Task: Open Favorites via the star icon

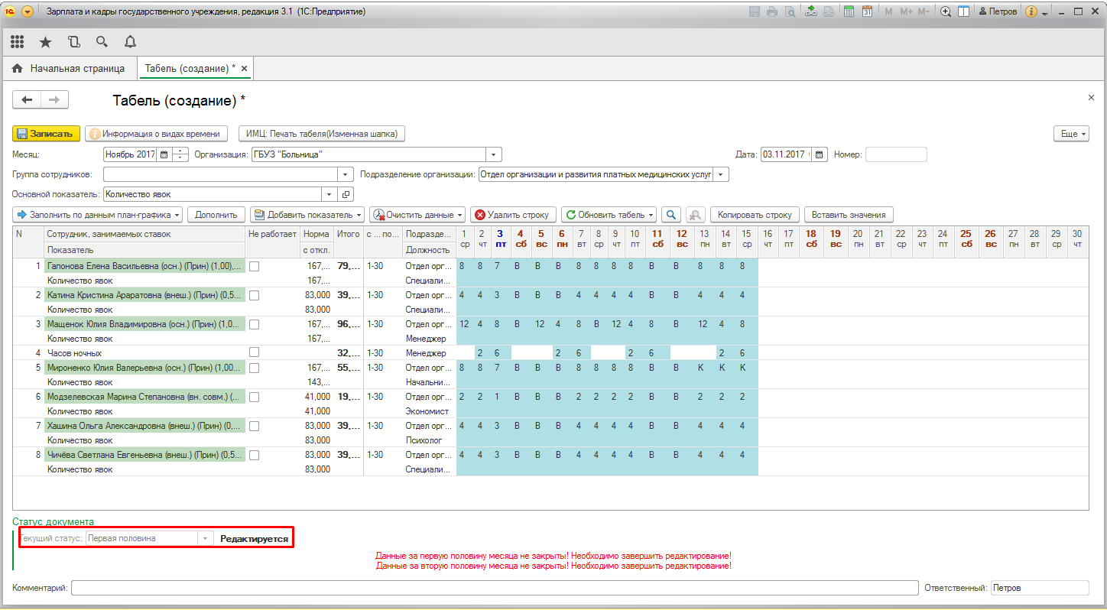Action: coord(45,42)
